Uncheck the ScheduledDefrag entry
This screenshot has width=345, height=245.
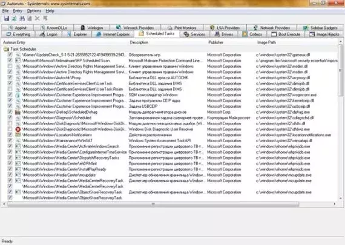10,112
